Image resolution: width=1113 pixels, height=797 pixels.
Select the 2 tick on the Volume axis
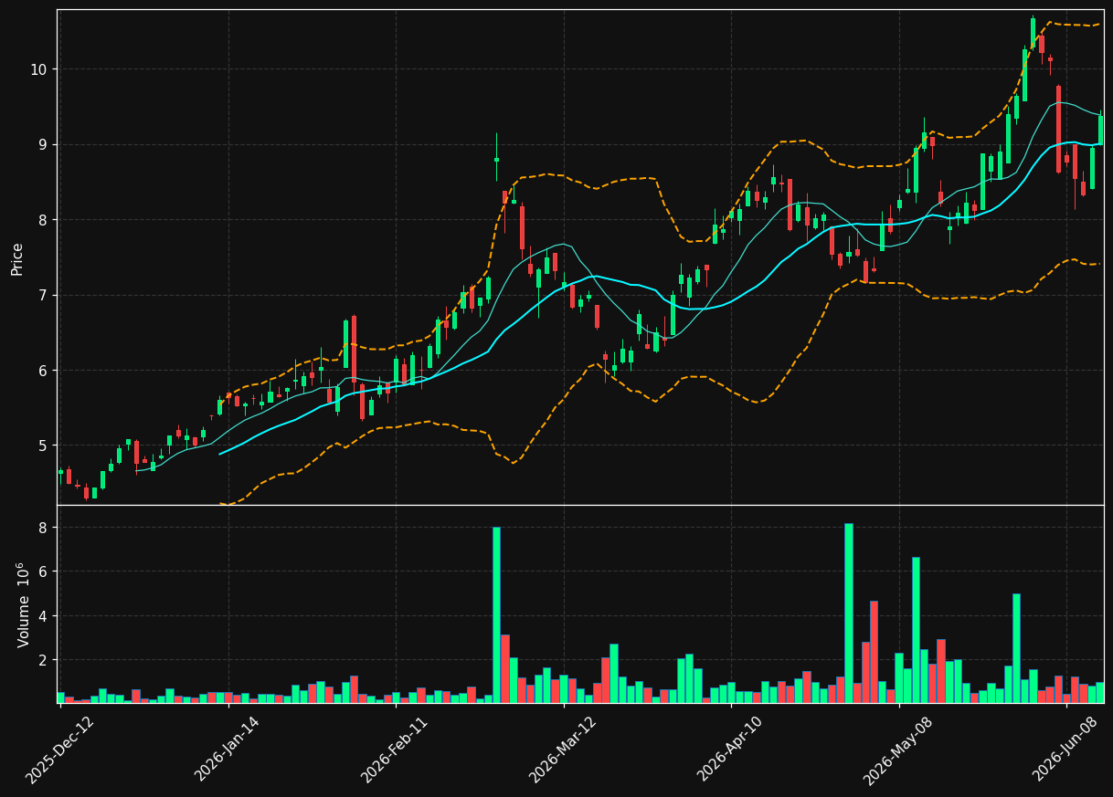coord(44,660)
